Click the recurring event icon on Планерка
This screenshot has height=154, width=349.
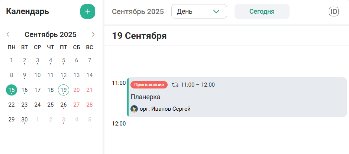(175, 85)
